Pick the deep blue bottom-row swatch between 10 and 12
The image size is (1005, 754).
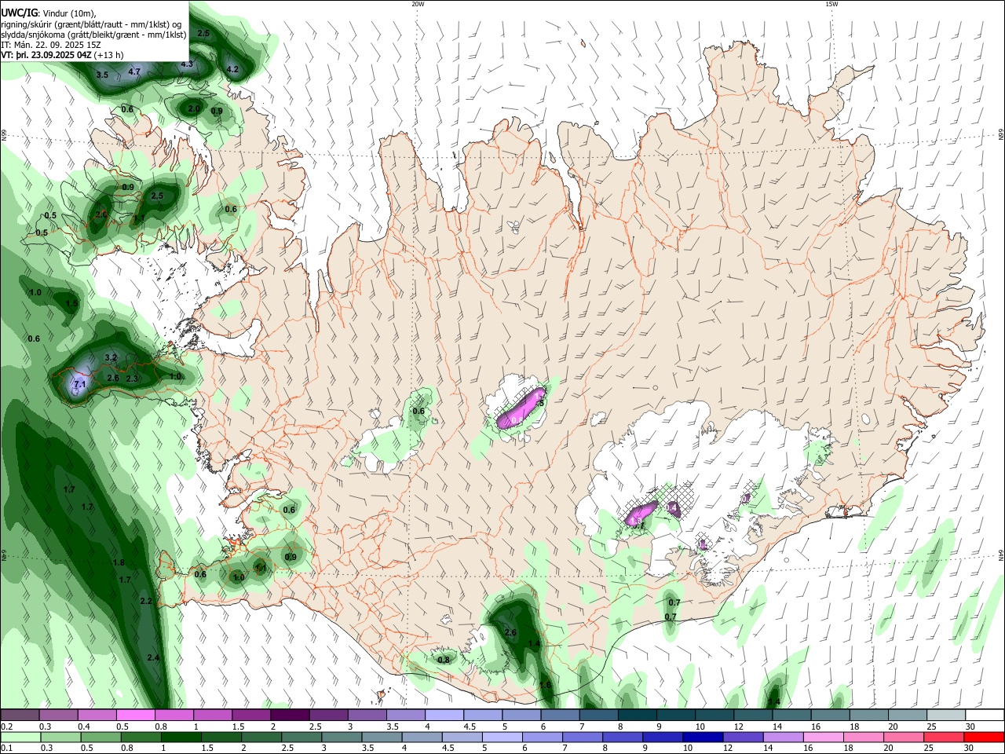(x=702, y=737)
